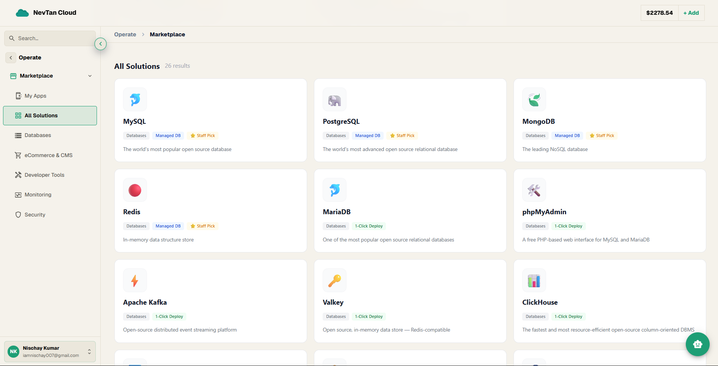Click the Operate breadcrumb link

pyautogui.click(x=125, y=34)
